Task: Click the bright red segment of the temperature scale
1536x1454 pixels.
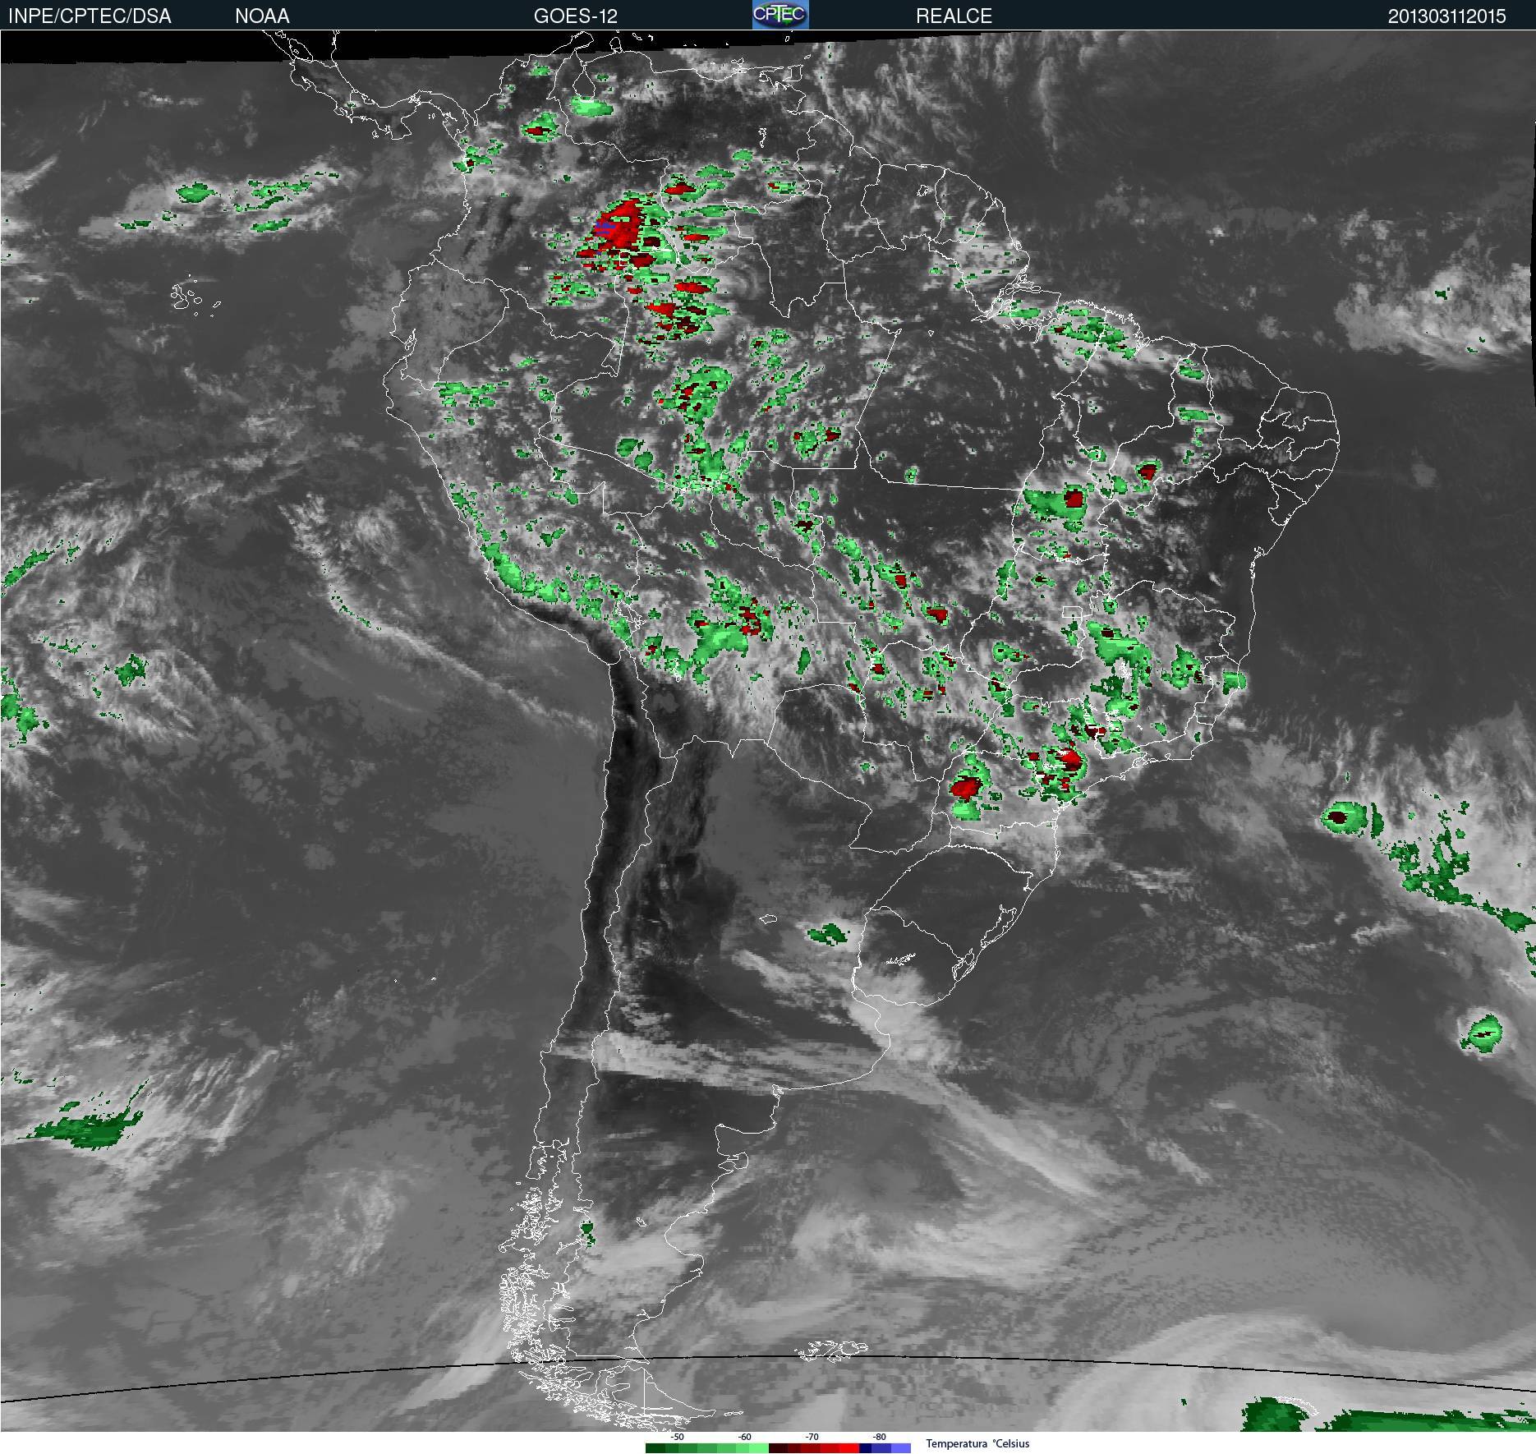Action: click(x=849, y=1448)
